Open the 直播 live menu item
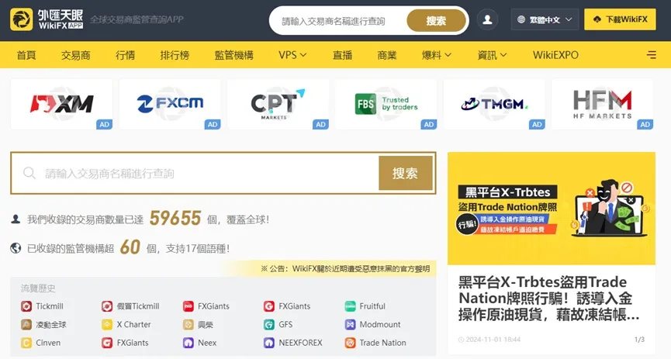Viewport: 671px width, 359px height. (342, 55)
